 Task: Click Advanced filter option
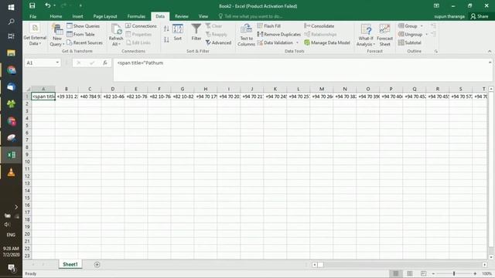pyautogui.click(x=218, y=42)
